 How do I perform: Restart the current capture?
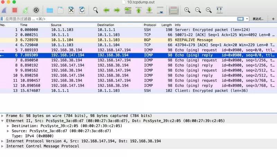[25, 10]
